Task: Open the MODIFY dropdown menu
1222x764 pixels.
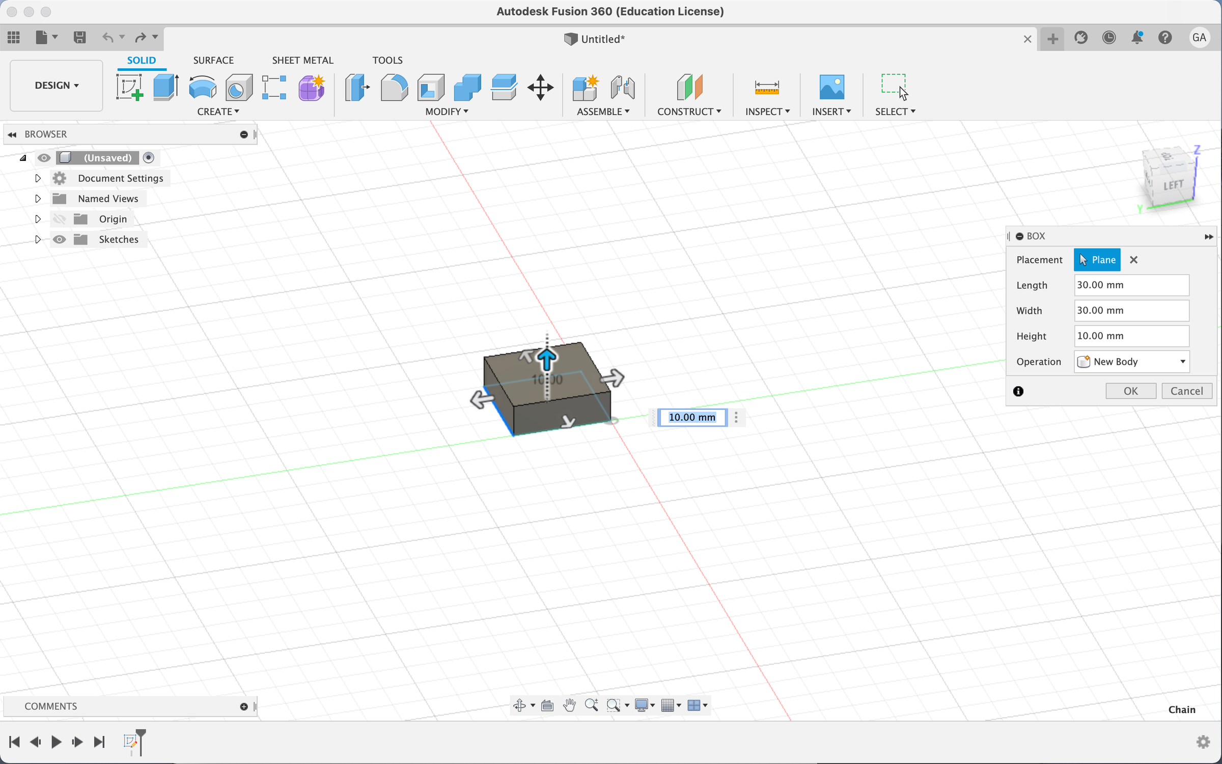Action: click(447, 112)
